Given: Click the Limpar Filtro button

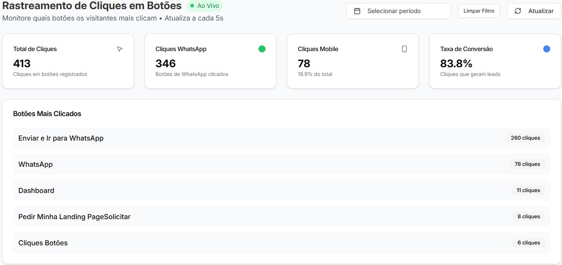Looking at the screenshot, I should (x=479, y=11).
